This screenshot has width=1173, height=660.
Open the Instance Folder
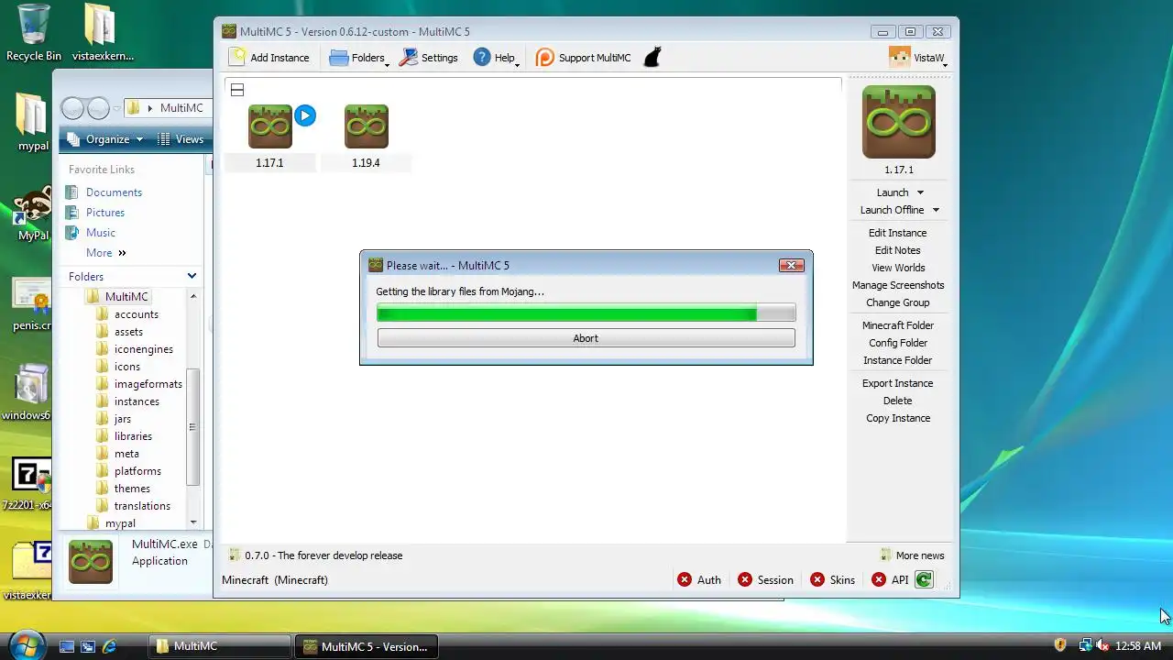(x=898, y=360)
